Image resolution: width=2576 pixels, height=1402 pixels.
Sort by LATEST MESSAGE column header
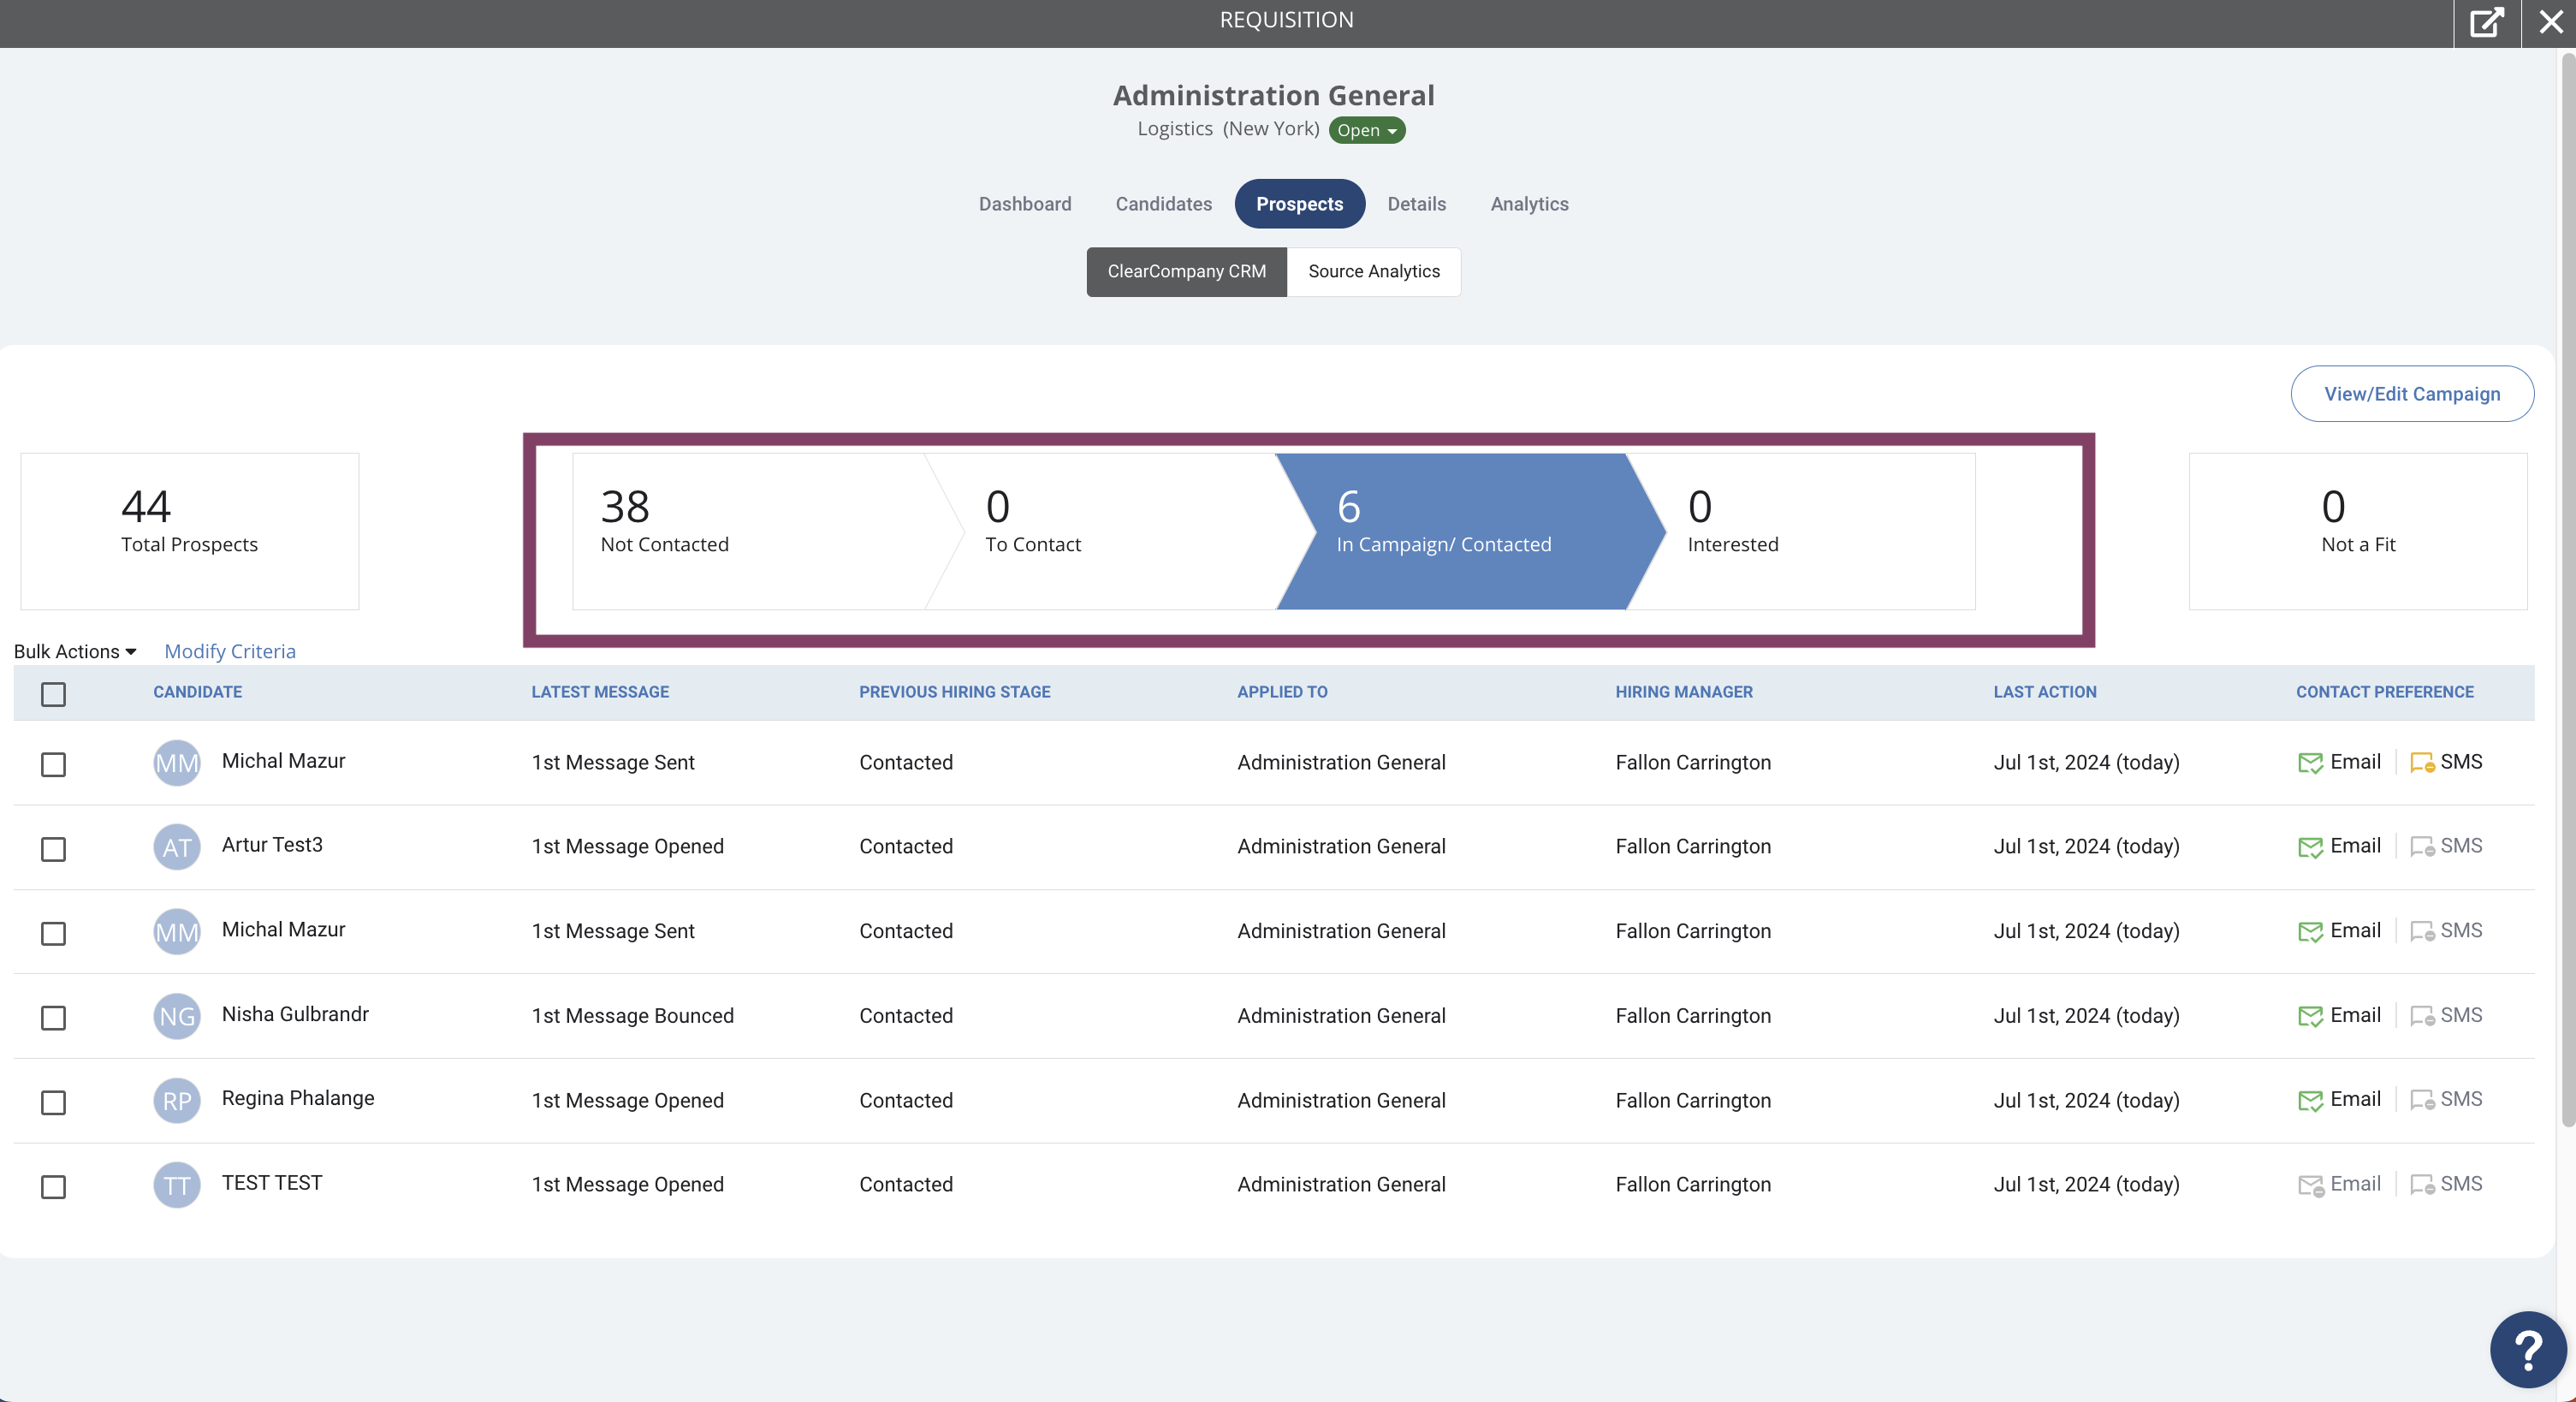[600, 692]
